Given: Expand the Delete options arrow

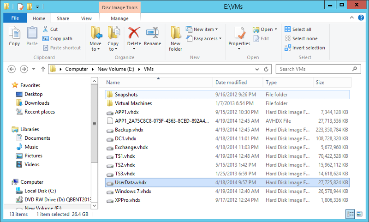Looking at the screenshot, I should [x=134, y=49].
